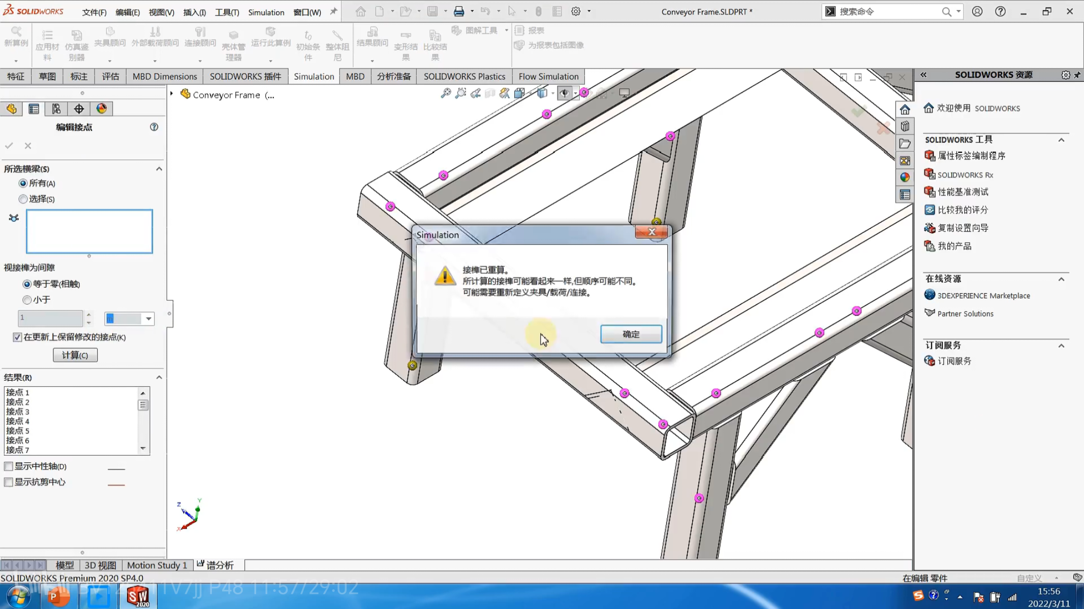Viewport: 1084px width, 609px height.
Task: Collapse the task pane with double-chevron
Action: click(923, 75)
